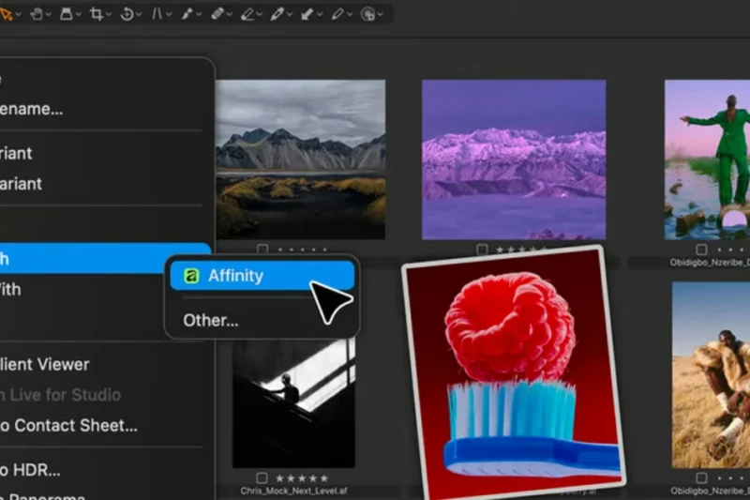The height and width of the screenshot is (500, 750).
Task: Open the Erase Mask tool dropdown arrow
Action: pos(260,14)
